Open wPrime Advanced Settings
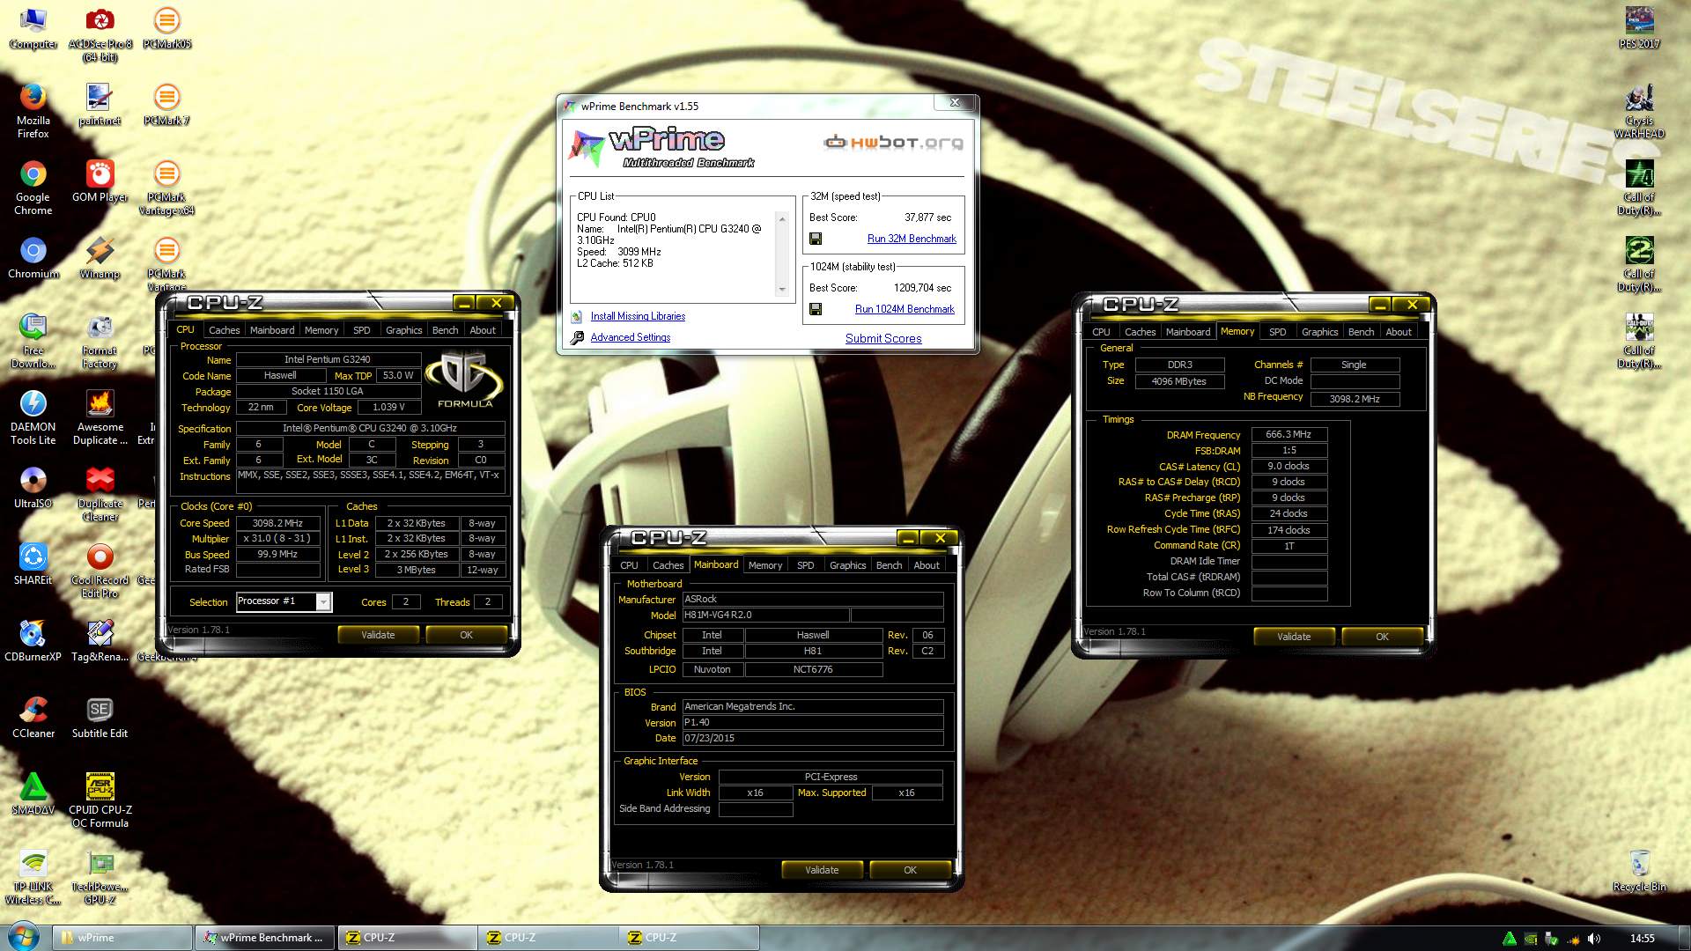Viewport: 1691px width, 951px height. [631, 337]
